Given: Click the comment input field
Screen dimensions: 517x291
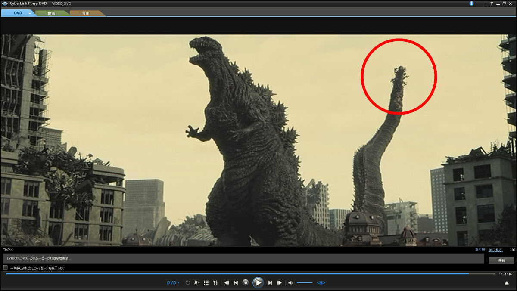Looking at the screenshot, I should 243,258.
